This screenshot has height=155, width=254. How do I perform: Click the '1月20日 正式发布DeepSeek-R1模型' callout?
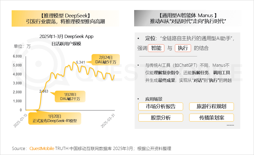(55, 119)
